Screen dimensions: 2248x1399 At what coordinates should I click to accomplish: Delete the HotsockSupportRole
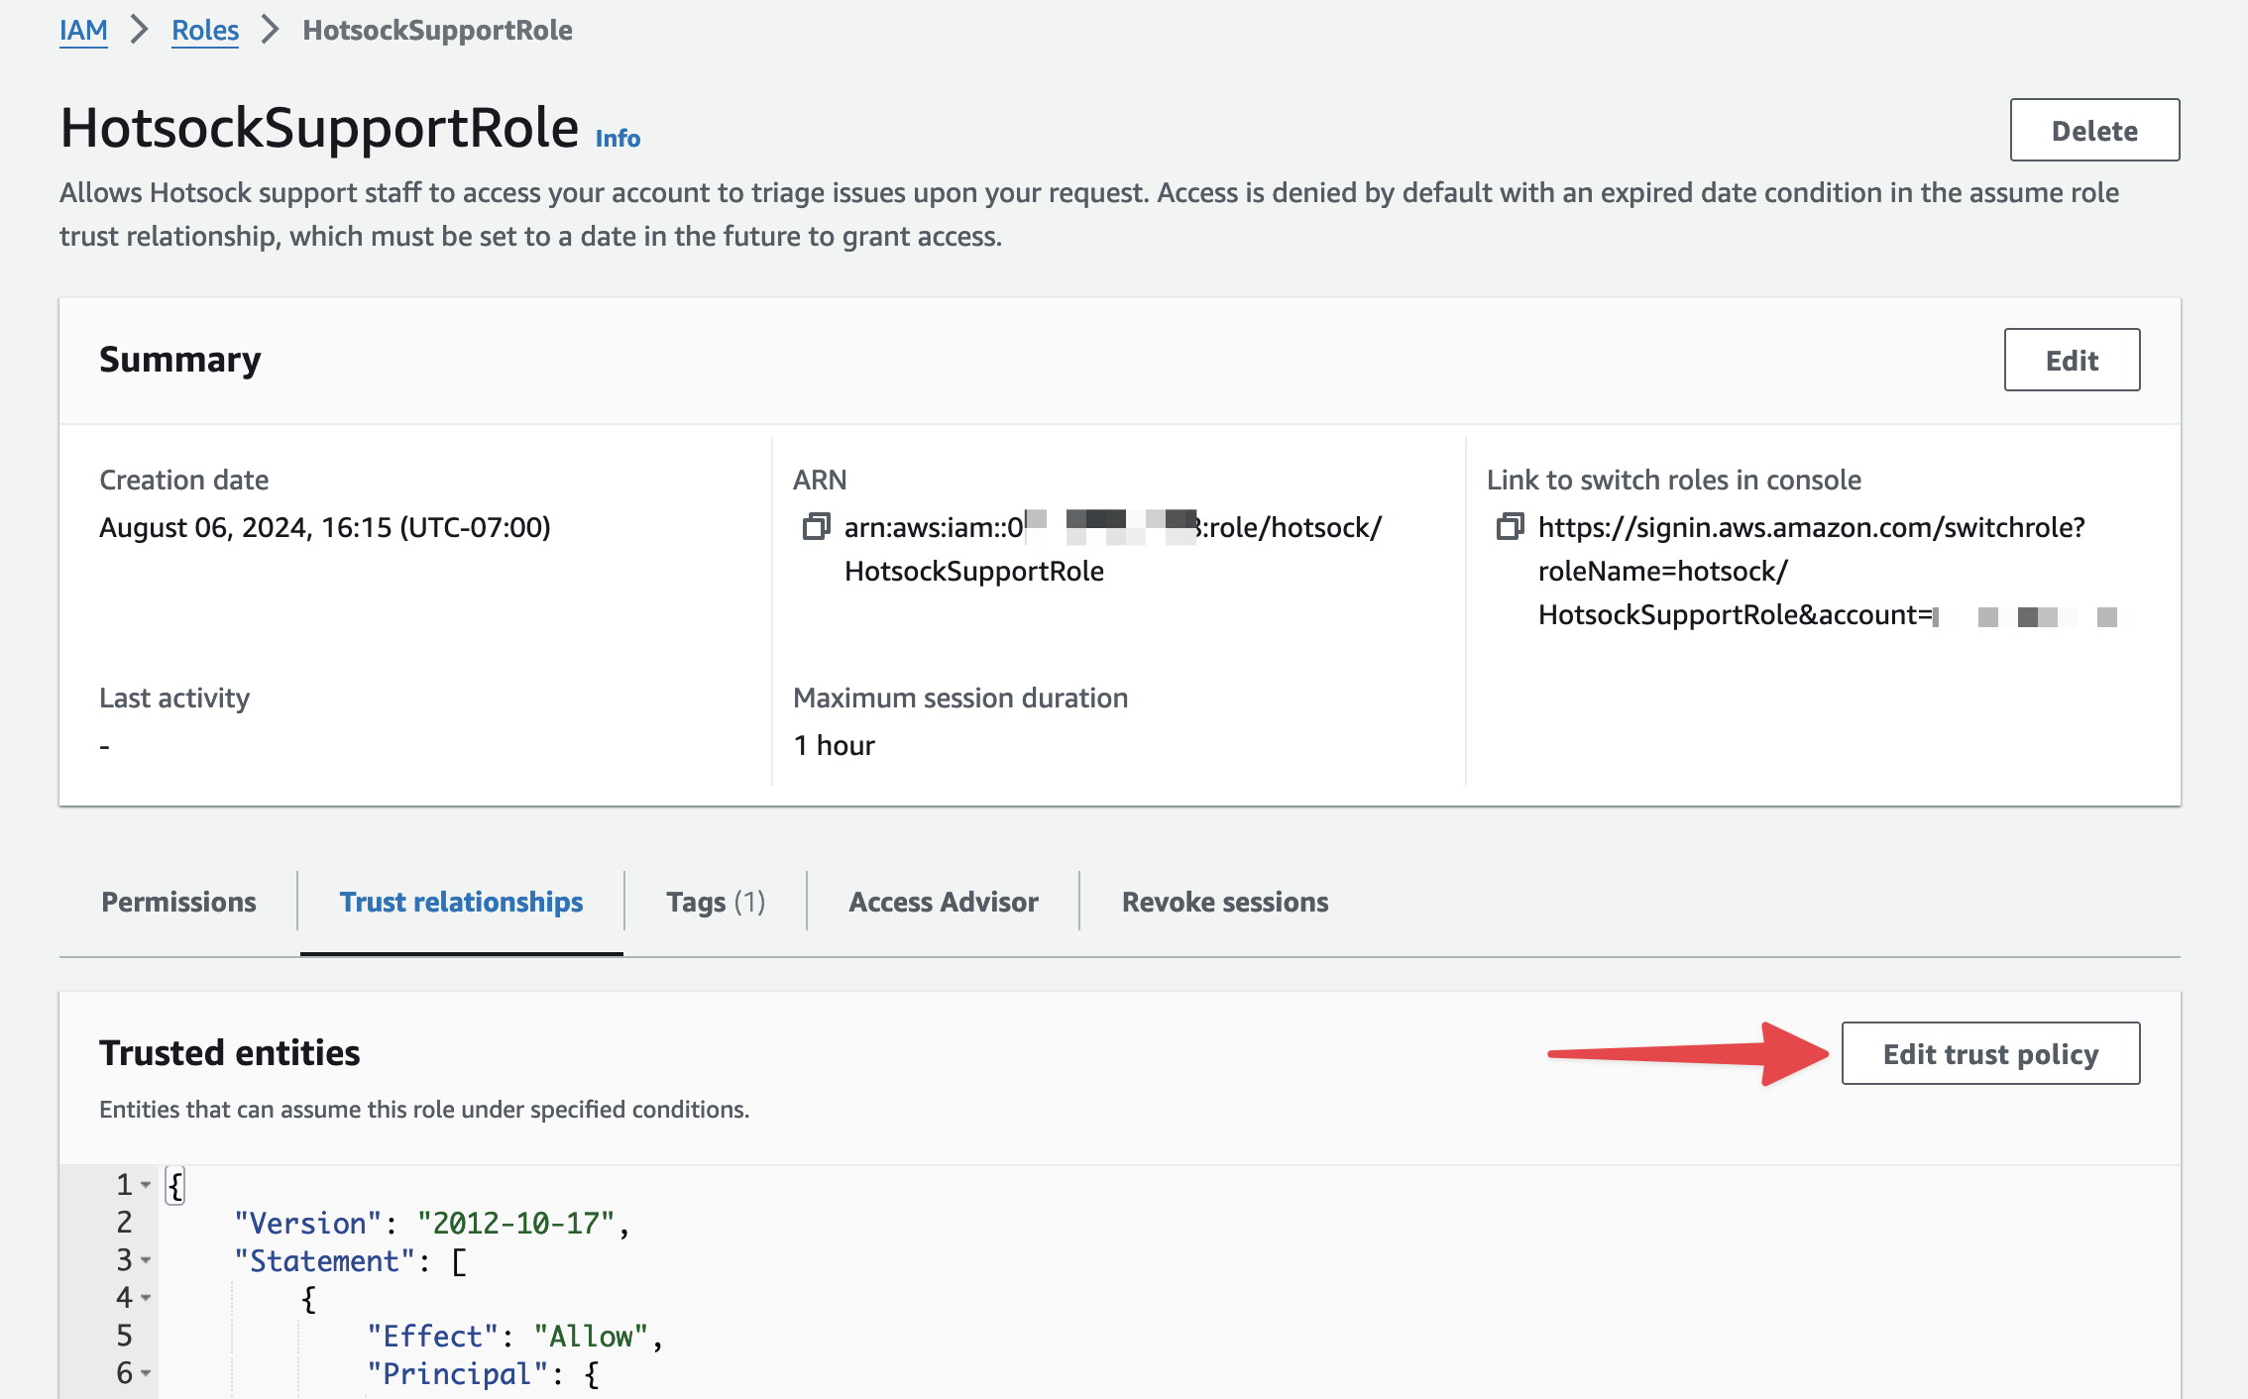point(2094,130)
